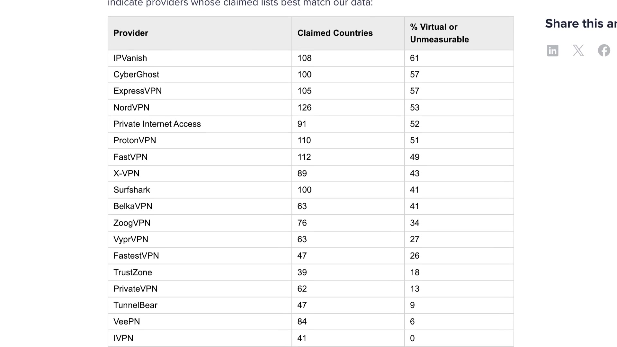Click the CyberGhost provider name

coord(136,75)
